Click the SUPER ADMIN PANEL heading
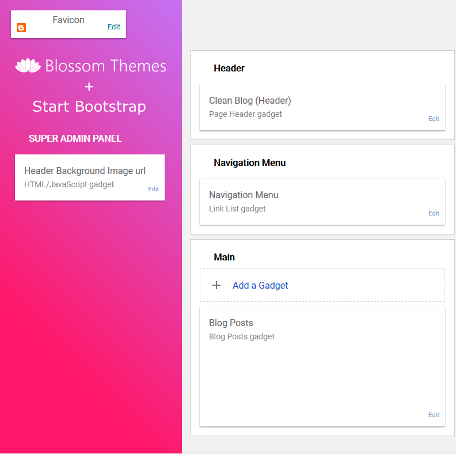Viewport: 456px width, 454px height. (x=75, y=138)
